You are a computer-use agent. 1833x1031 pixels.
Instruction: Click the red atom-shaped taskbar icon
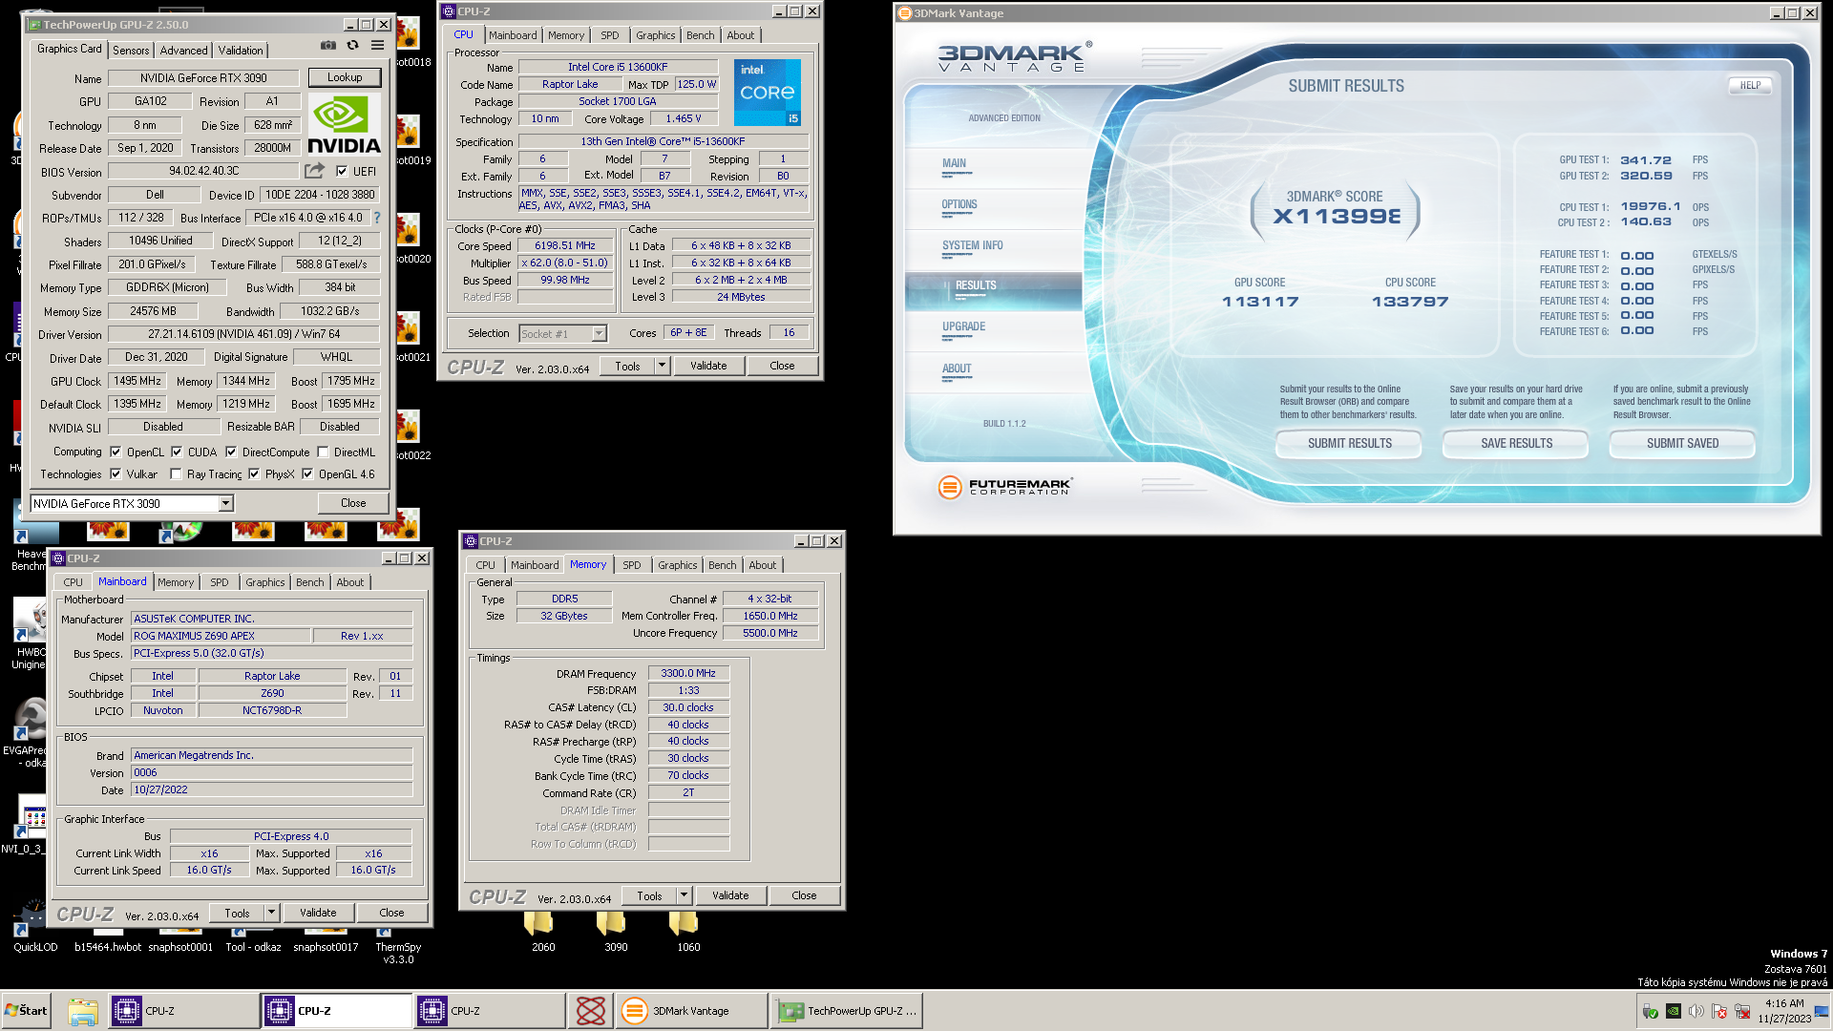tap(591, 1011)
